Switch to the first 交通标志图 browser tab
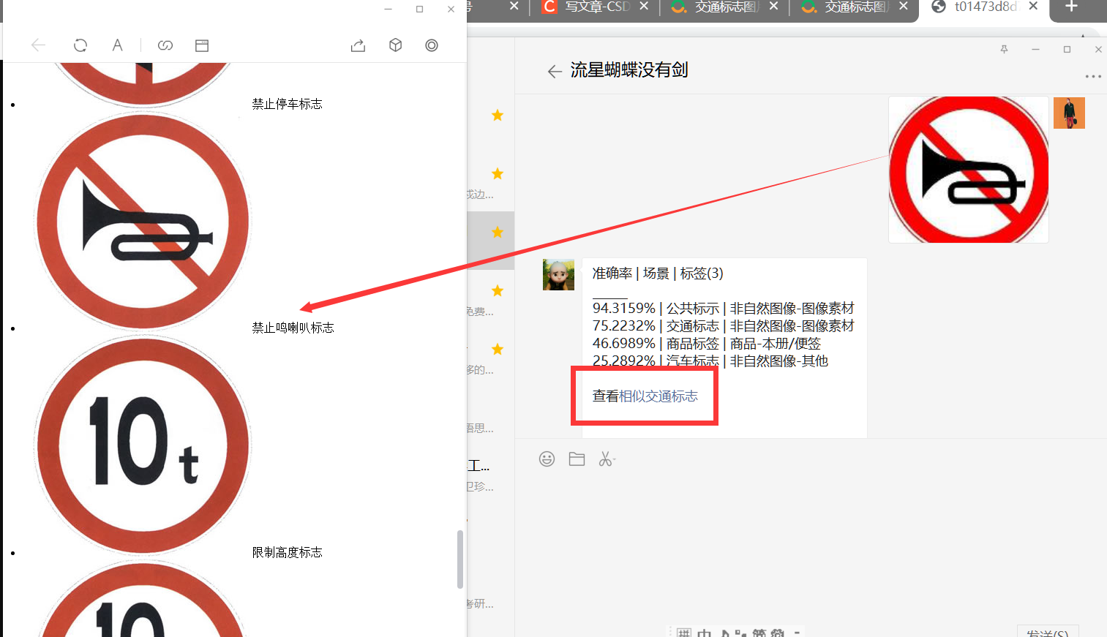Viewport: 1107px width, 637px height. (724, 7)
